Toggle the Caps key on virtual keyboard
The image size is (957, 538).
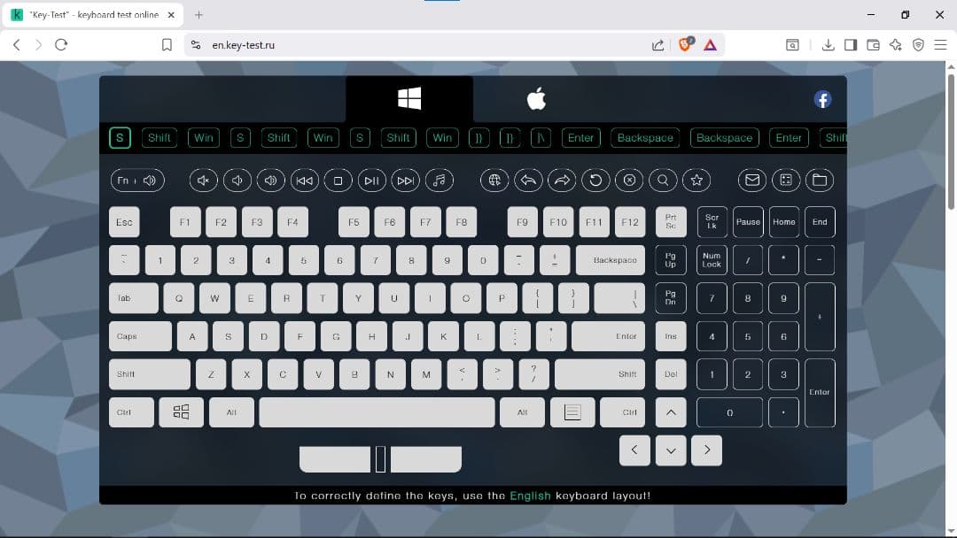140,336
